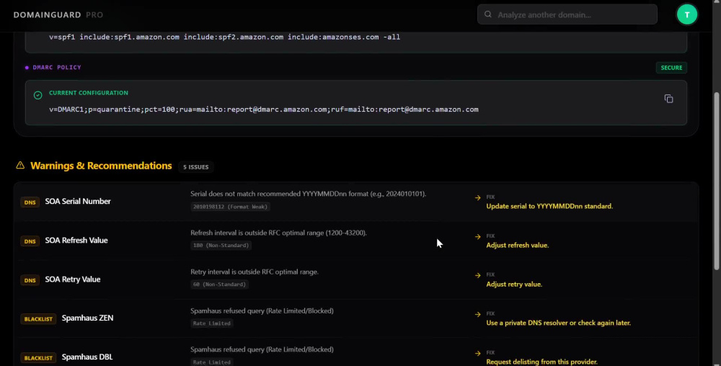Click Adjust refresh value fix
The image size is (721, 366).
(517, 245)
